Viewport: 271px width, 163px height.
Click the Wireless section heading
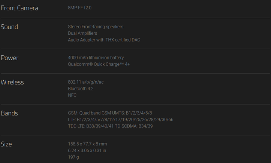pos(12,82)
